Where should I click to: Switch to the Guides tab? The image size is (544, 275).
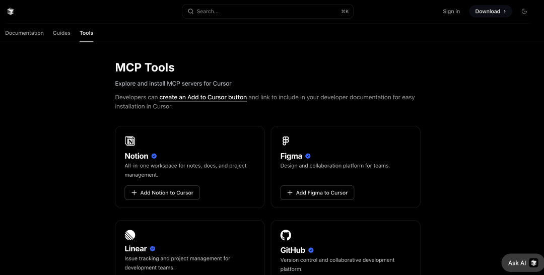(61, 33)
